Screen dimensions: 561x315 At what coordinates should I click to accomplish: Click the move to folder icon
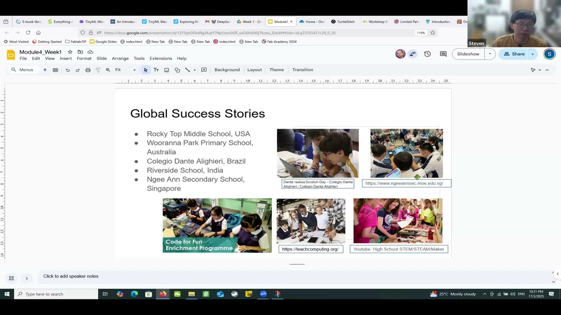tap(80, 52)
